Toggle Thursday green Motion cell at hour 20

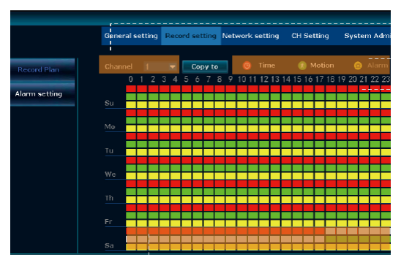353,191
